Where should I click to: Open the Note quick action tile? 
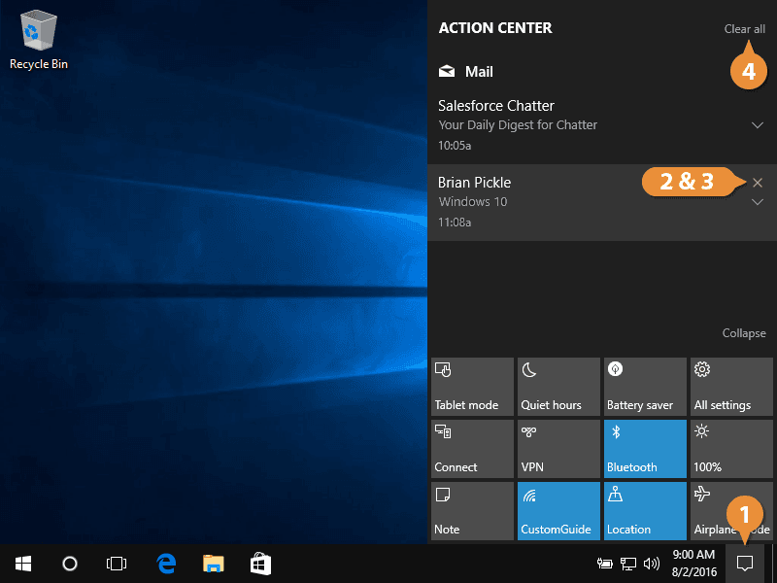[x=472, y=511]
